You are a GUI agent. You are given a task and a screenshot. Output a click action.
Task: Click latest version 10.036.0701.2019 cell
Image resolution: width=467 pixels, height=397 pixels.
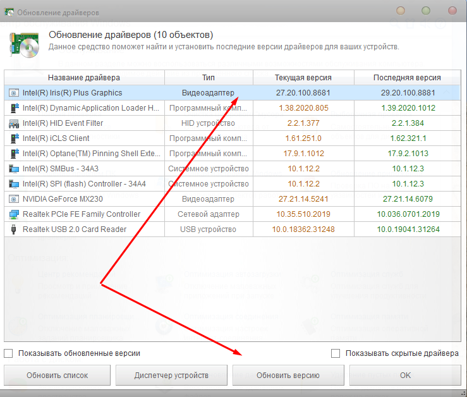click(408, 214)
